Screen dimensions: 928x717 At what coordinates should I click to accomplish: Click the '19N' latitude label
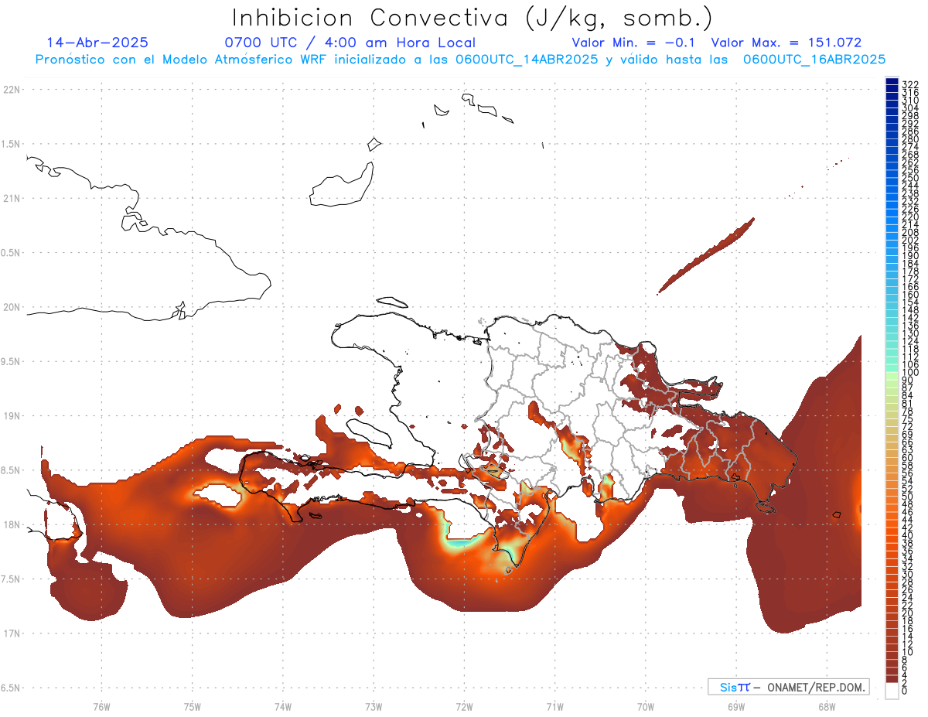click(x=12, y=416)
